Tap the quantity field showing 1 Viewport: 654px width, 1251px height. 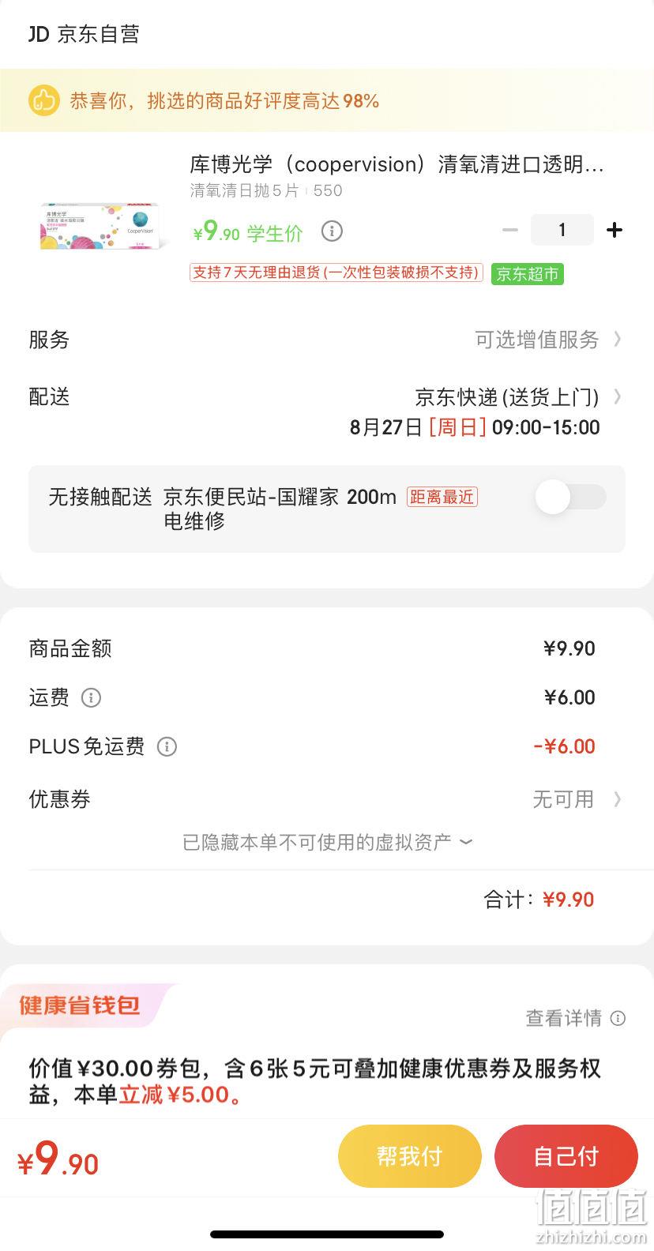click(562, 230)
